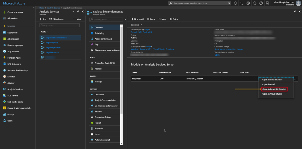Choose Open in Power BI Desktop
The image size is (302, 149).
point(274,89)
